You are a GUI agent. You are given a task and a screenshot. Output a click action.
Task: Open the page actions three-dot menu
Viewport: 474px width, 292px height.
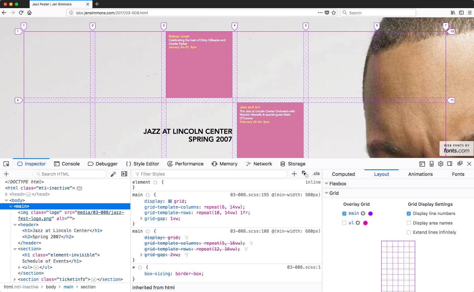320,13
